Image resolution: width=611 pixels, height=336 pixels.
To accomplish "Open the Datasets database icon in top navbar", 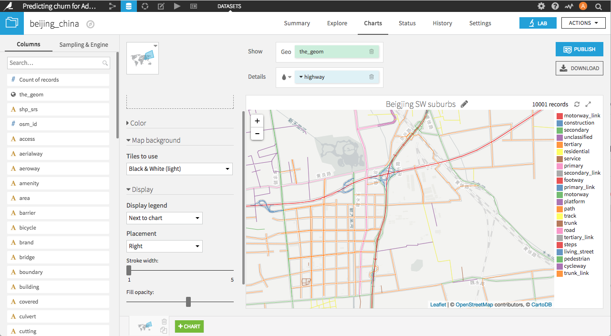I will point(129,6).
